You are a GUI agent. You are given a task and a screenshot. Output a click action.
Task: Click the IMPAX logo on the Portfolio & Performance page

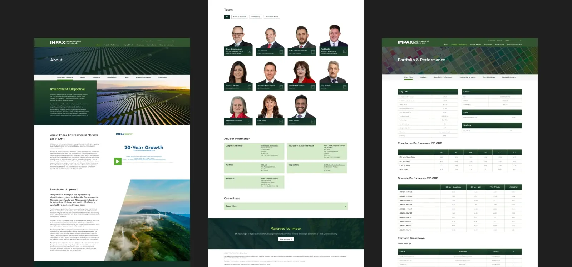(x=413, y=42)
